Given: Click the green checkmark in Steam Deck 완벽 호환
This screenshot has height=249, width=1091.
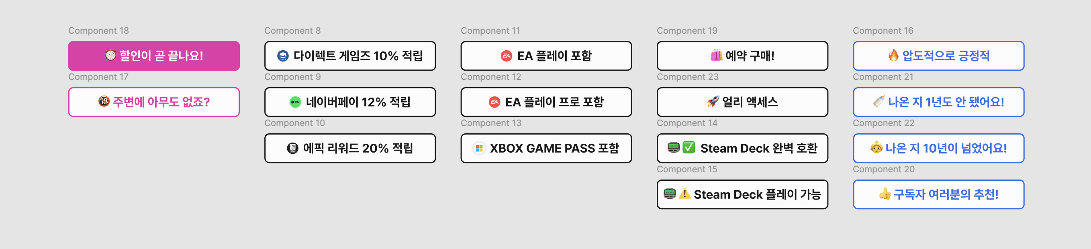Looking at the screenshot, I should (689, 147).
